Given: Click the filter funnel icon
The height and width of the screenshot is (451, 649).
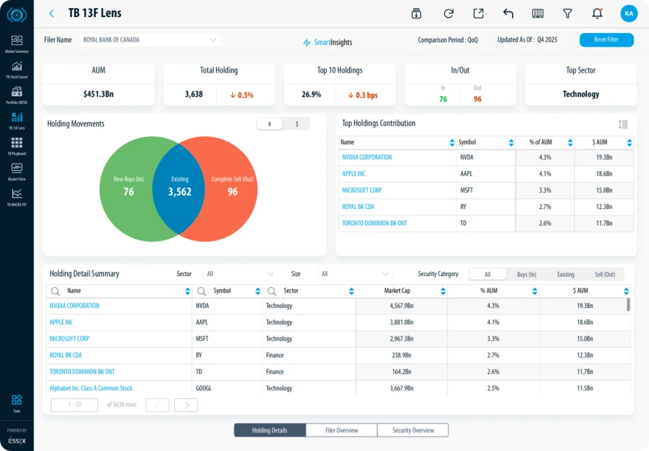Looking at the screenshot, I should 567,13.
